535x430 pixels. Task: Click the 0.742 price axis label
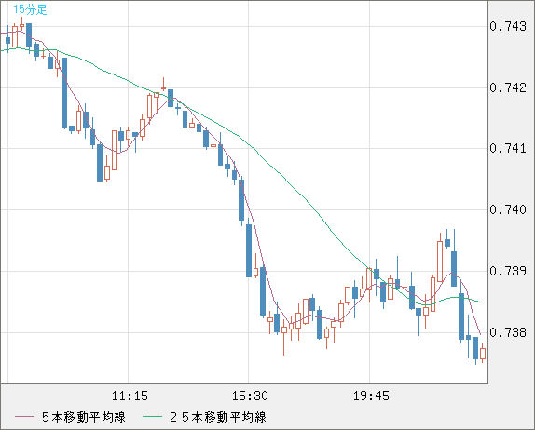pyautogui.click(x=508, y=87)
